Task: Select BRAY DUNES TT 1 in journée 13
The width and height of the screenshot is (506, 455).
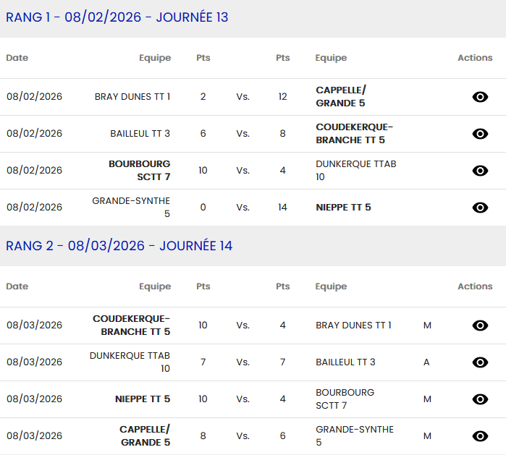Action: tap(132, 97)
